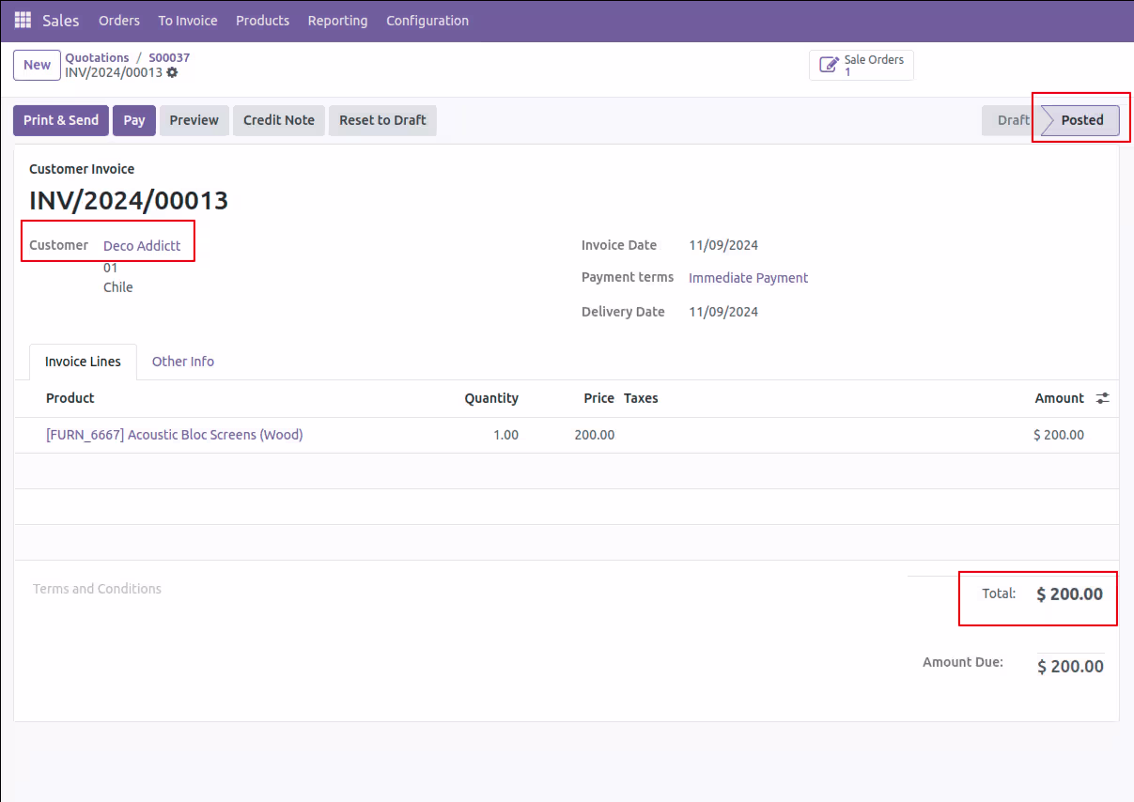Screen dimensions: 1134x802
Task: Open the Products menu
Action: [263, 20]
